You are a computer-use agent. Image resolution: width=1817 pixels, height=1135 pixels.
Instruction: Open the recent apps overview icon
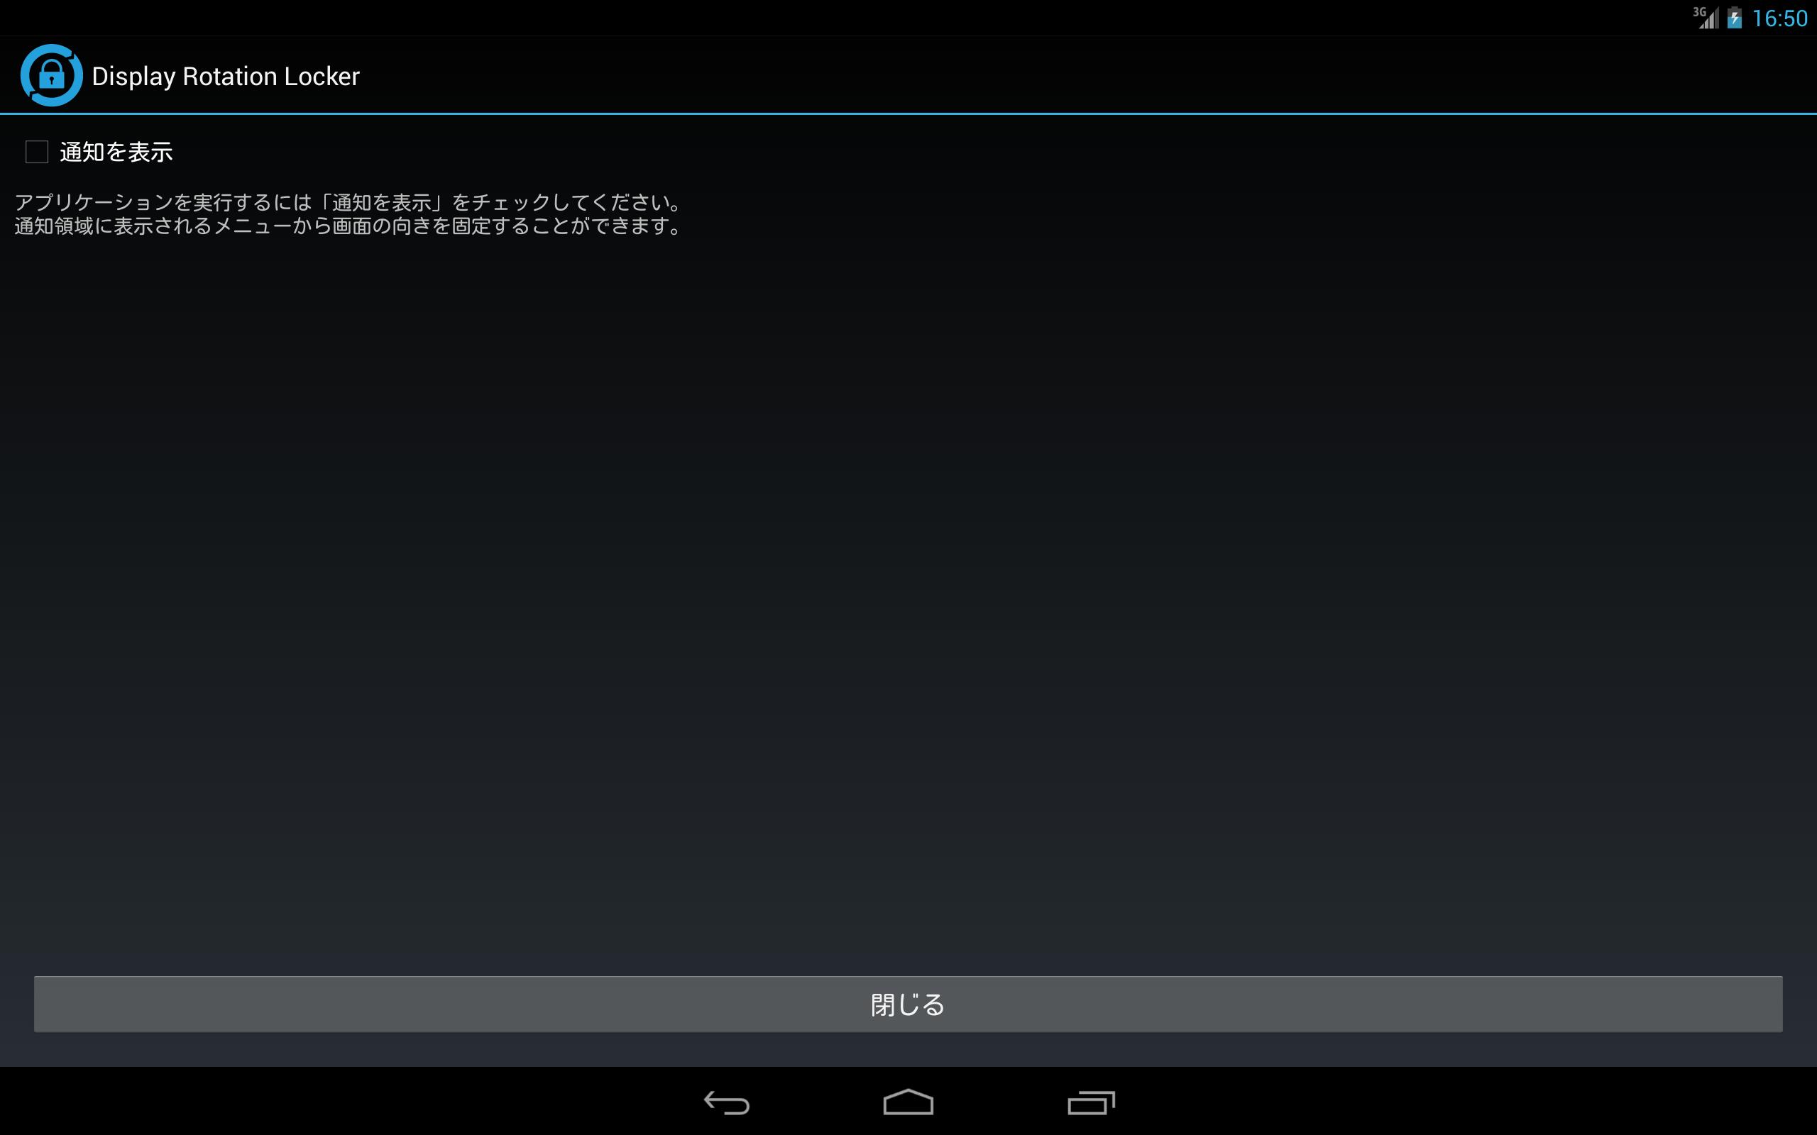point(1091,1102)
